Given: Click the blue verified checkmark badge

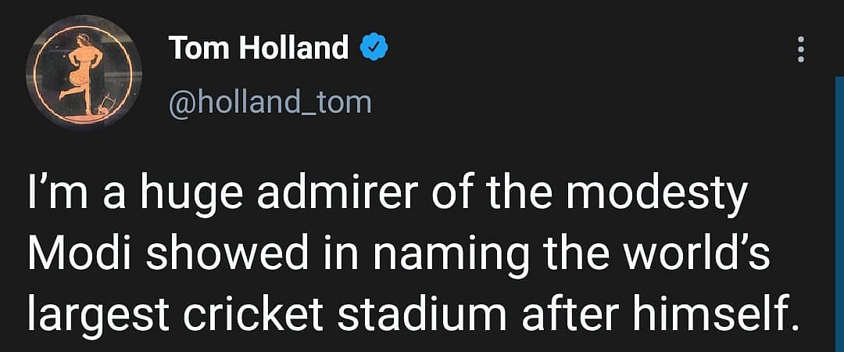Looking at the screenshot, I should point(374,49).
